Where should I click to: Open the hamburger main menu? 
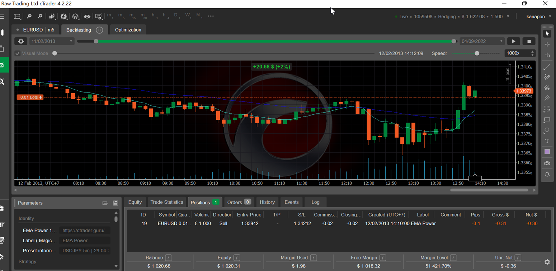2,16
